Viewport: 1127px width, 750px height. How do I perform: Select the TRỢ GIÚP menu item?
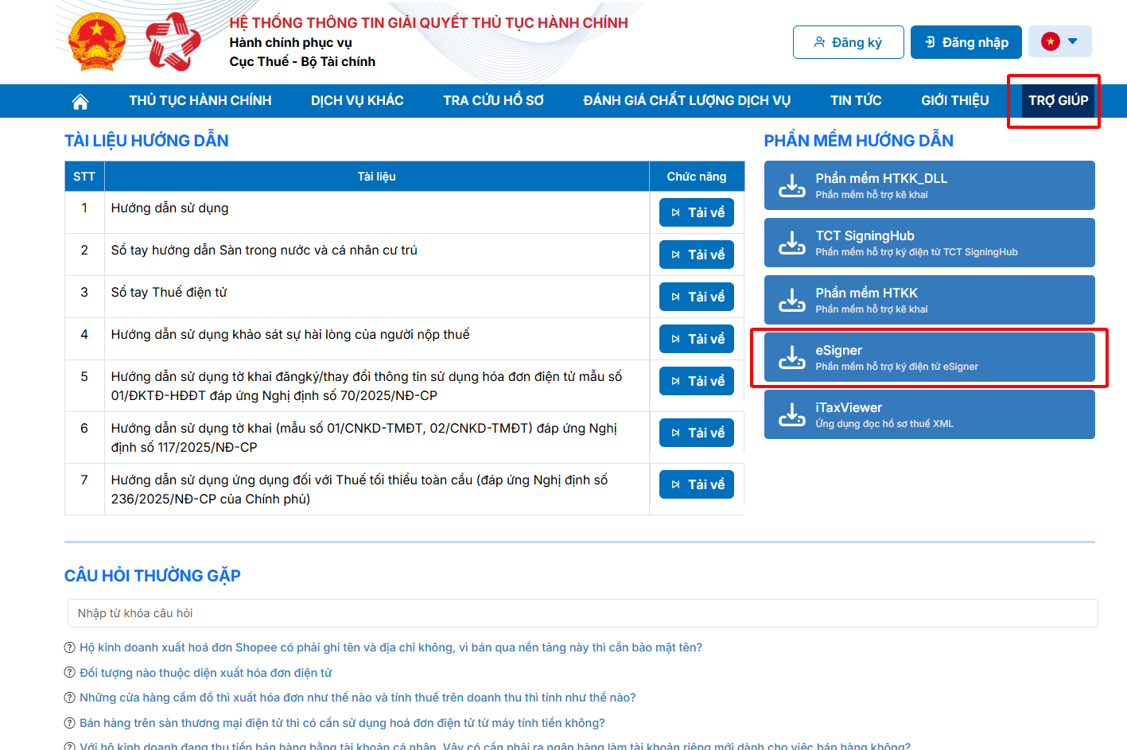(1058, 101)
